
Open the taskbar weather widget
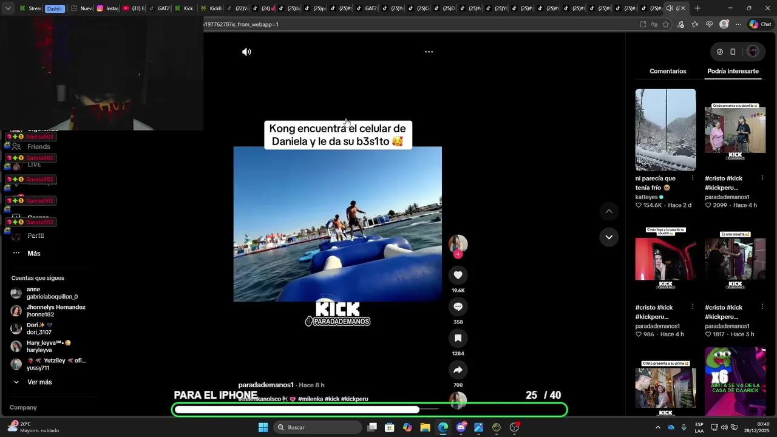point(34,427)
